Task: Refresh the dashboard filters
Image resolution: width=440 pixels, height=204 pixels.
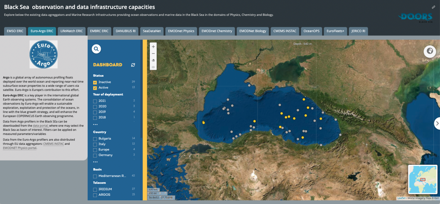Action: 133,65
